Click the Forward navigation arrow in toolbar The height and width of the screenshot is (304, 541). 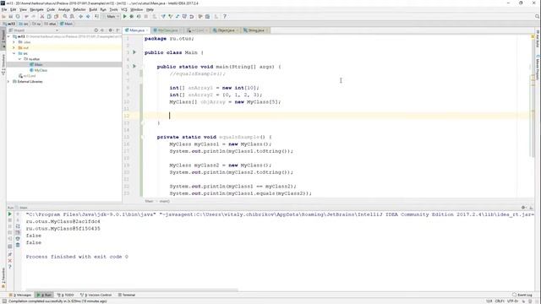[88, 16]
